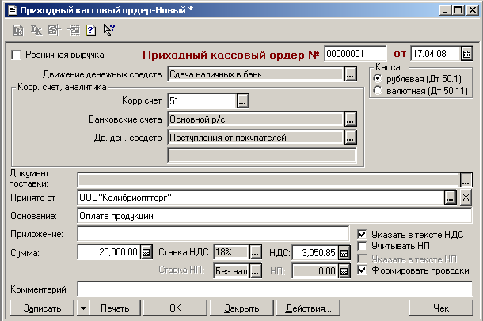Click the Сумма field showing 20,000.00

109,252
